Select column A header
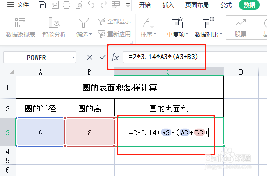 tap(41, 72)
